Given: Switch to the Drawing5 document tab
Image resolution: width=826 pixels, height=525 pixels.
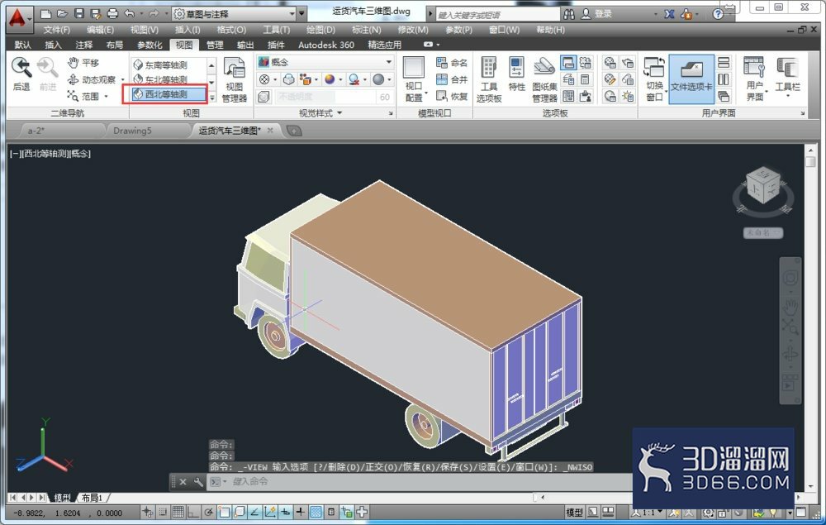Looking at the screenshot, I should click(133, 130).
